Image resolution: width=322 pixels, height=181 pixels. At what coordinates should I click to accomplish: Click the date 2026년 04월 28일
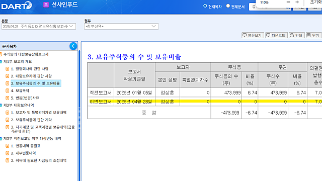[134, 102]
